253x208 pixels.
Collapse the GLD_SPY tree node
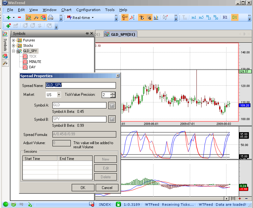[x=14, y=51]
